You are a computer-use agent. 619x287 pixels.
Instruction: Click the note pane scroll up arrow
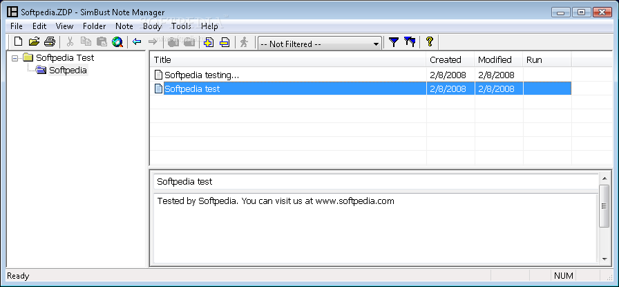tap(604, 179)
